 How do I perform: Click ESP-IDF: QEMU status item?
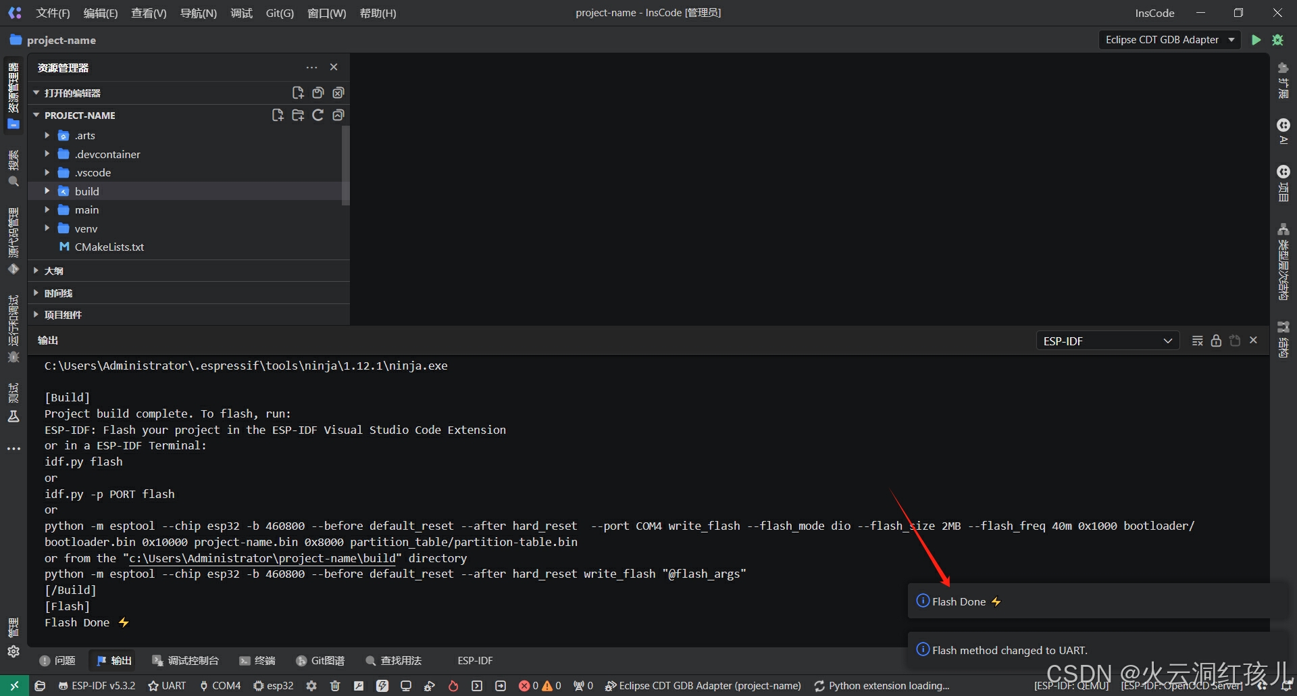pyautogui.click(x=1071, y=685)
